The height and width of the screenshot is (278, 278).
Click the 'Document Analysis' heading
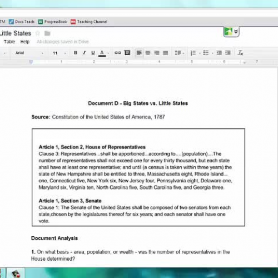point(54,238)
